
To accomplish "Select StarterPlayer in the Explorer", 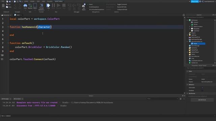I will click(x=195, y=52).
